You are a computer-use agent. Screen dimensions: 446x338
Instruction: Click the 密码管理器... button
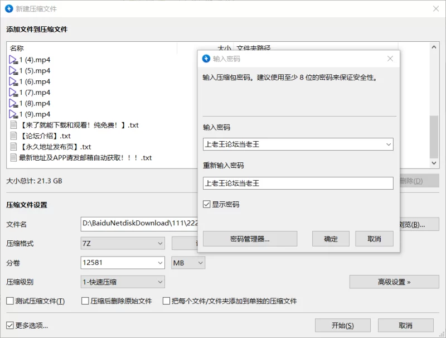pyautogui.click(x=250, y=239)
